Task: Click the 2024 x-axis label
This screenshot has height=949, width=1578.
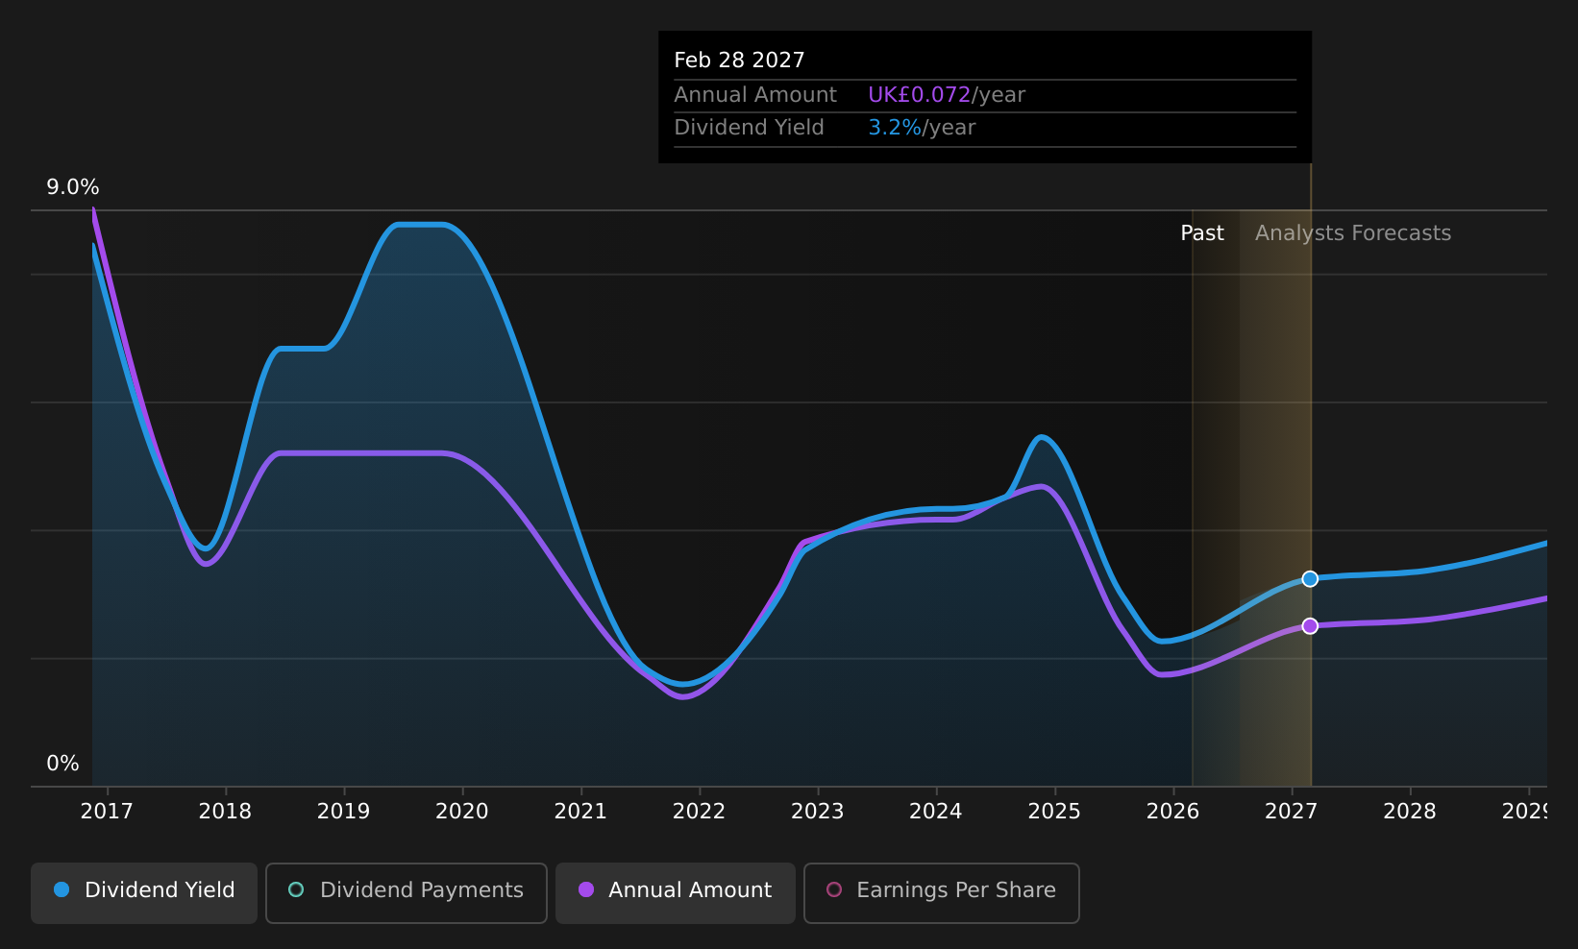Action: pyautogui.click(x=936, y=812)
